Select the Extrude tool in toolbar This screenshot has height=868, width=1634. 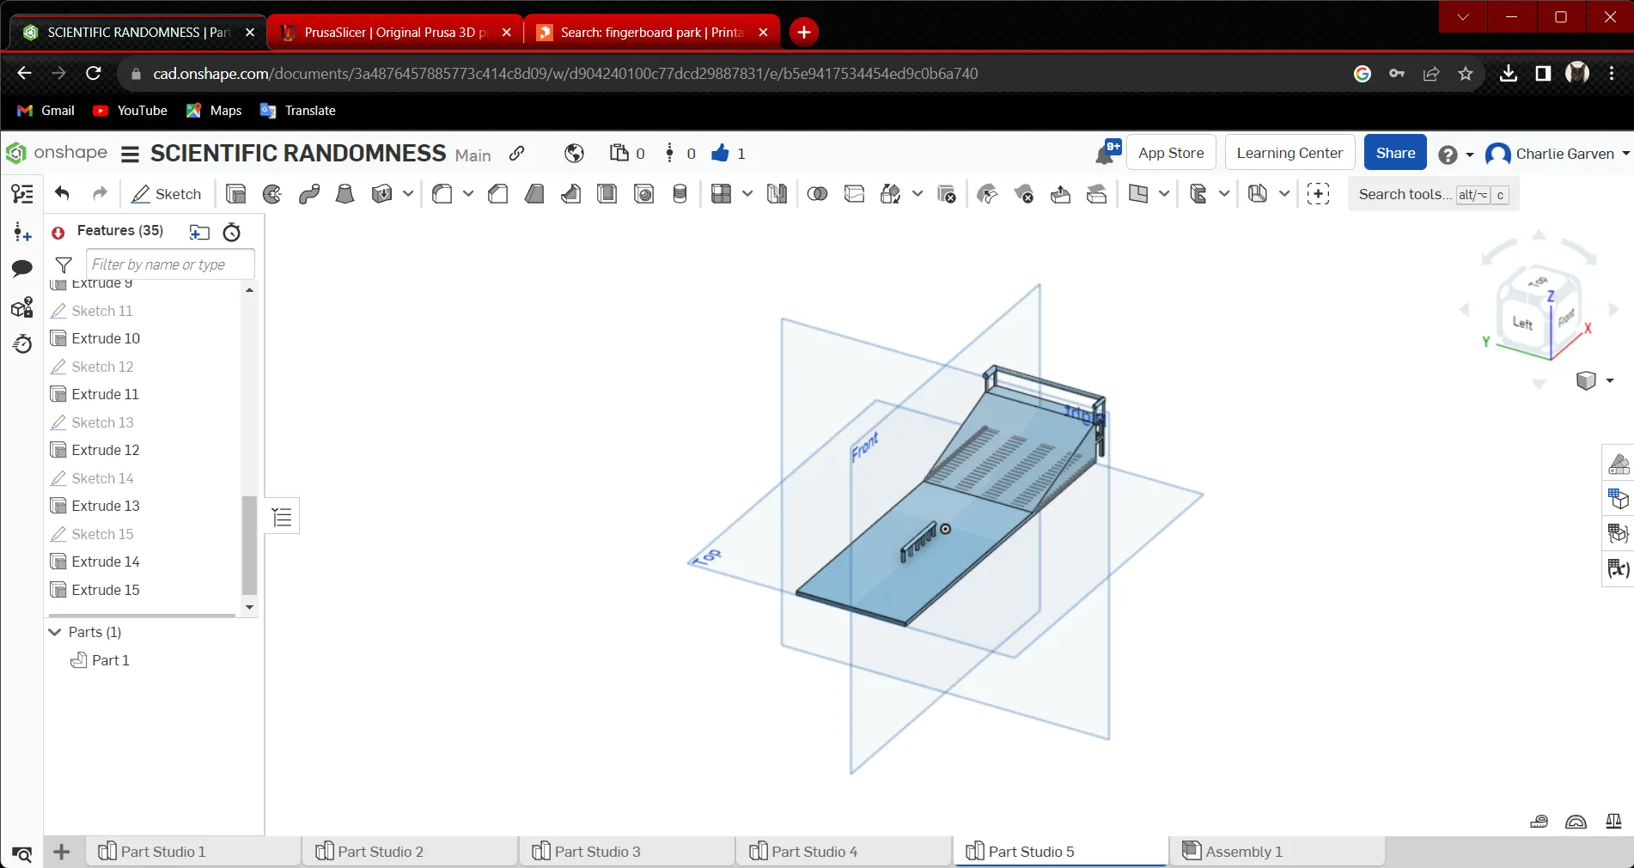click(x=235, y=194)
